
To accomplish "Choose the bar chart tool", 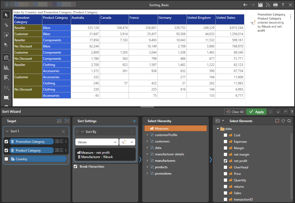I will click(6, 67).
